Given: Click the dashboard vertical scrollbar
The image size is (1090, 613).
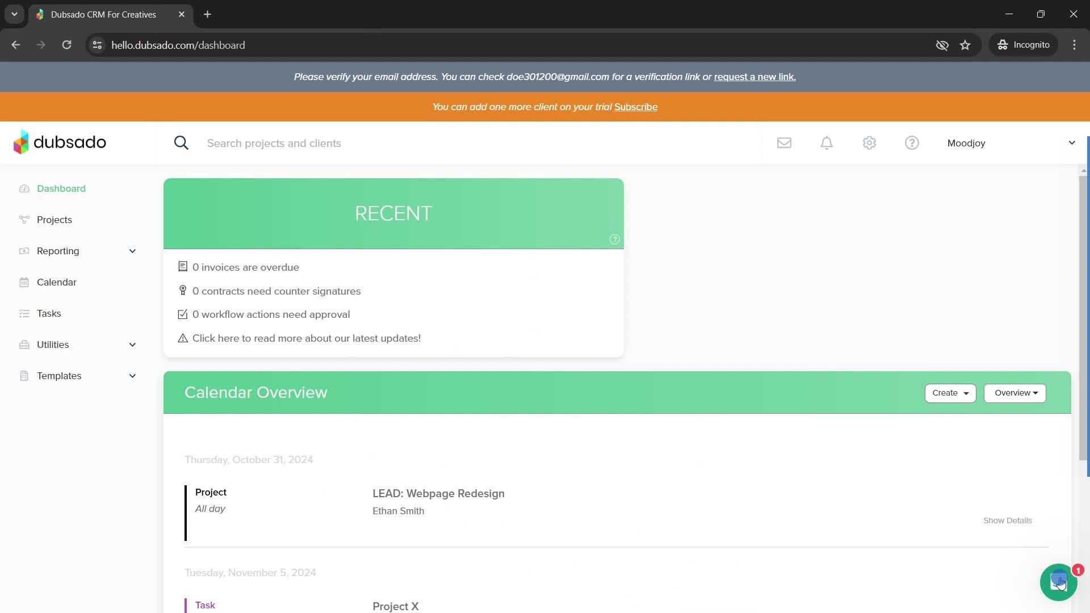Looking at the screenshot, I should tap(1083, 318).
